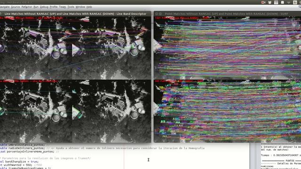The width and height of the screenshot is (301, 169).
Task: Click the PUNTOS header in output panel
Action: coord(281,161)
